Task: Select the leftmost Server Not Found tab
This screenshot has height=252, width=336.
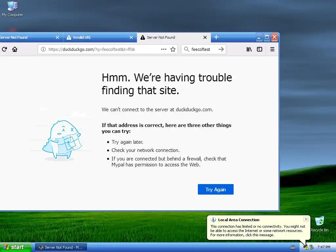Action: tap(31, 37)
